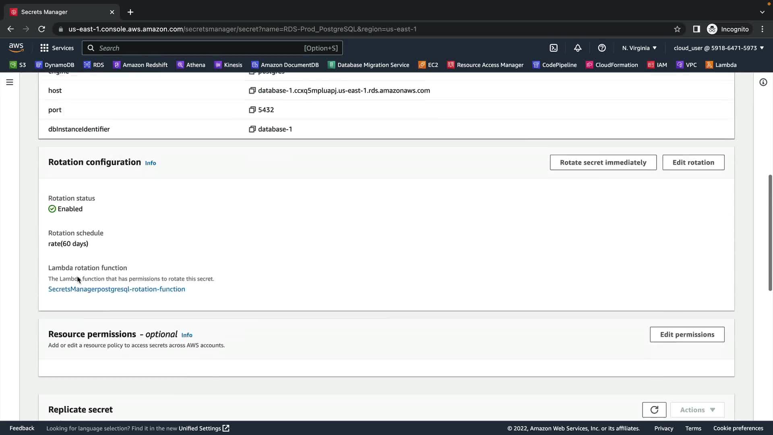Click the Edit permissions button
Screen dimensions: 773x435
pyautogui.click(x=687, y=334)
